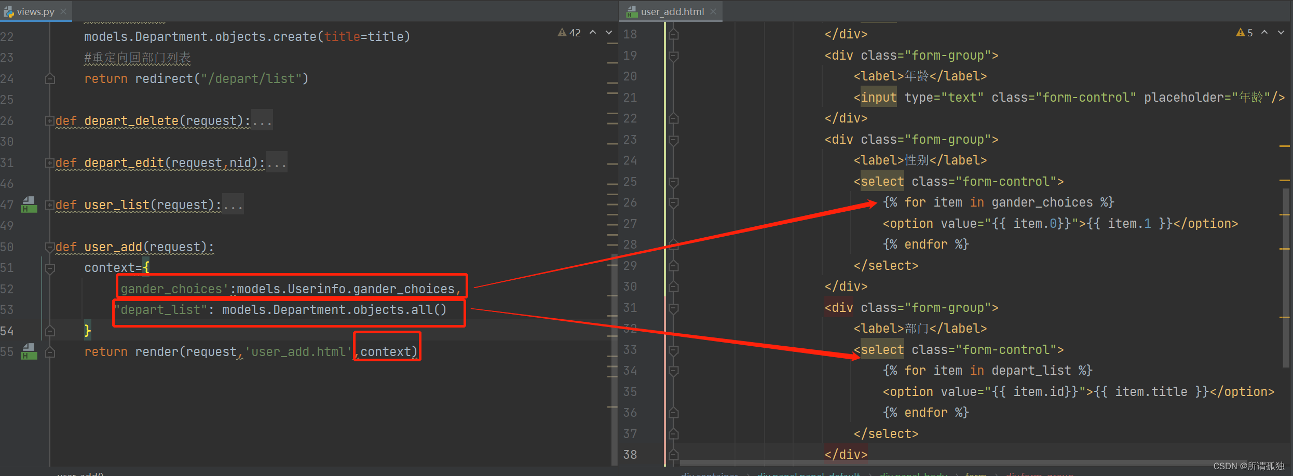1293x476 pixels.
Task: Collapse the user_add function definition
Action: pyautogui.click(x=50, y=247)
